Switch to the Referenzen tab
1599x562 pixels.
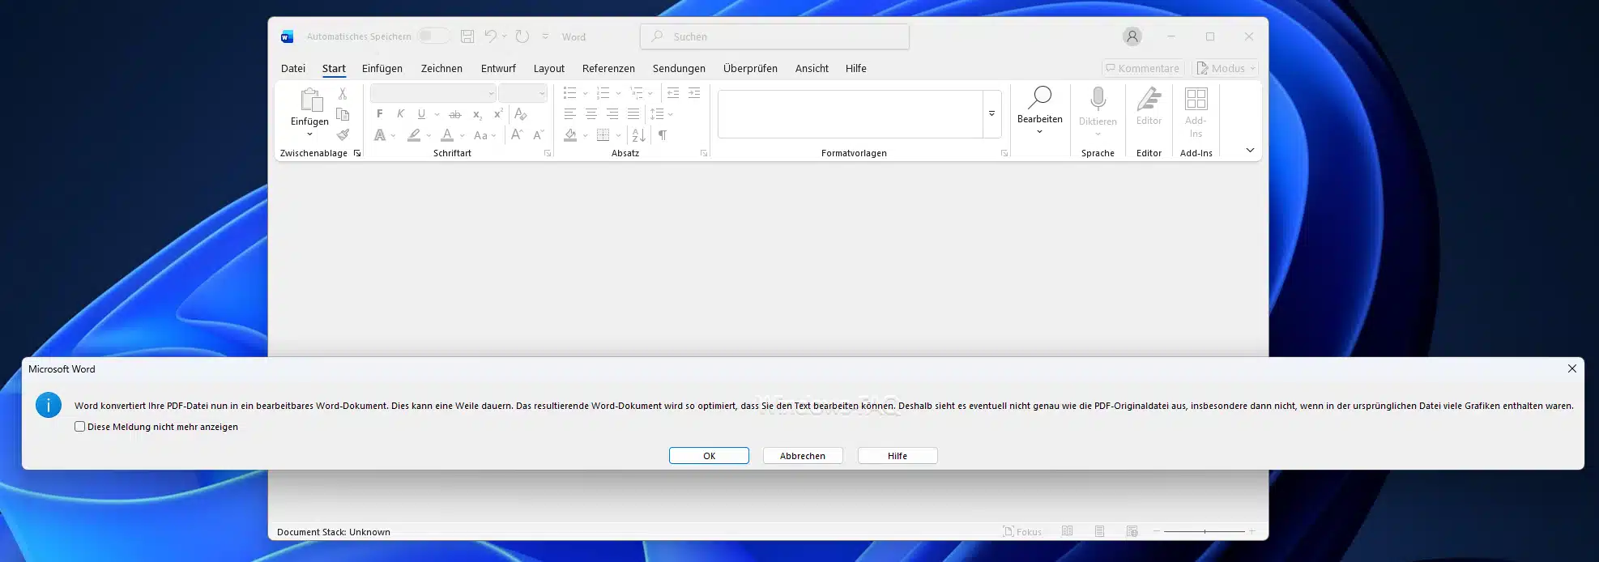pyautogui.click(x=608, y=69)
